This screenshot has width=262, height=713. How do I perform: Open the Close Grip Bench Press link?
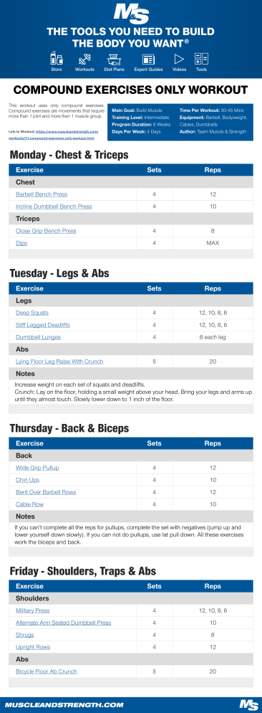coord(46,231)
